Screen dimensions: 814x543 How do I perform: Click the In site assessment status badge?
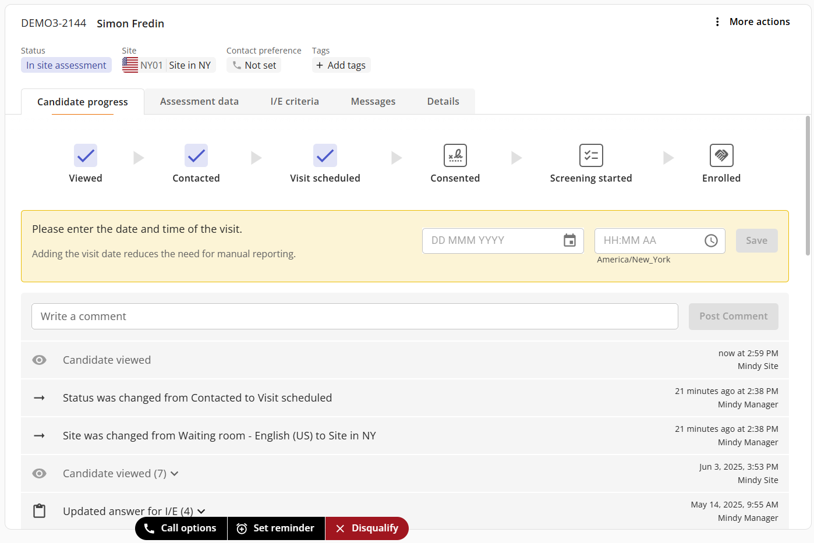[x=66, y=65]
